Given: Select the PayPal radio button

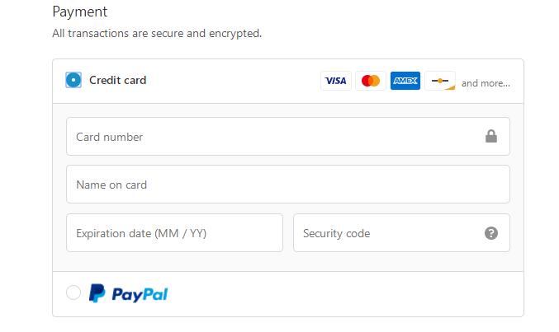Looking at the screenshot, I should 73,293.
